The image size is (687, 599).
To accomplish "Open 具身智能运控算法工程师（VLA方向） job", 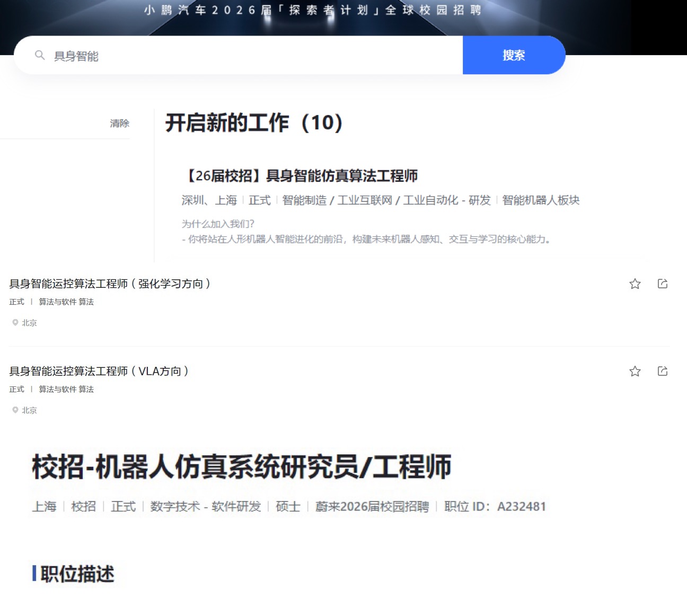I will coord(99,372).
